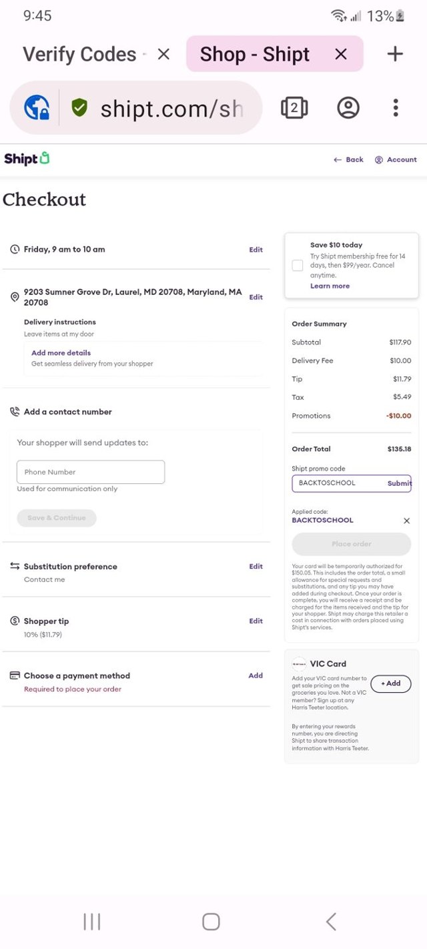
Task: Edit the delivery address
Action: point(256,297)
